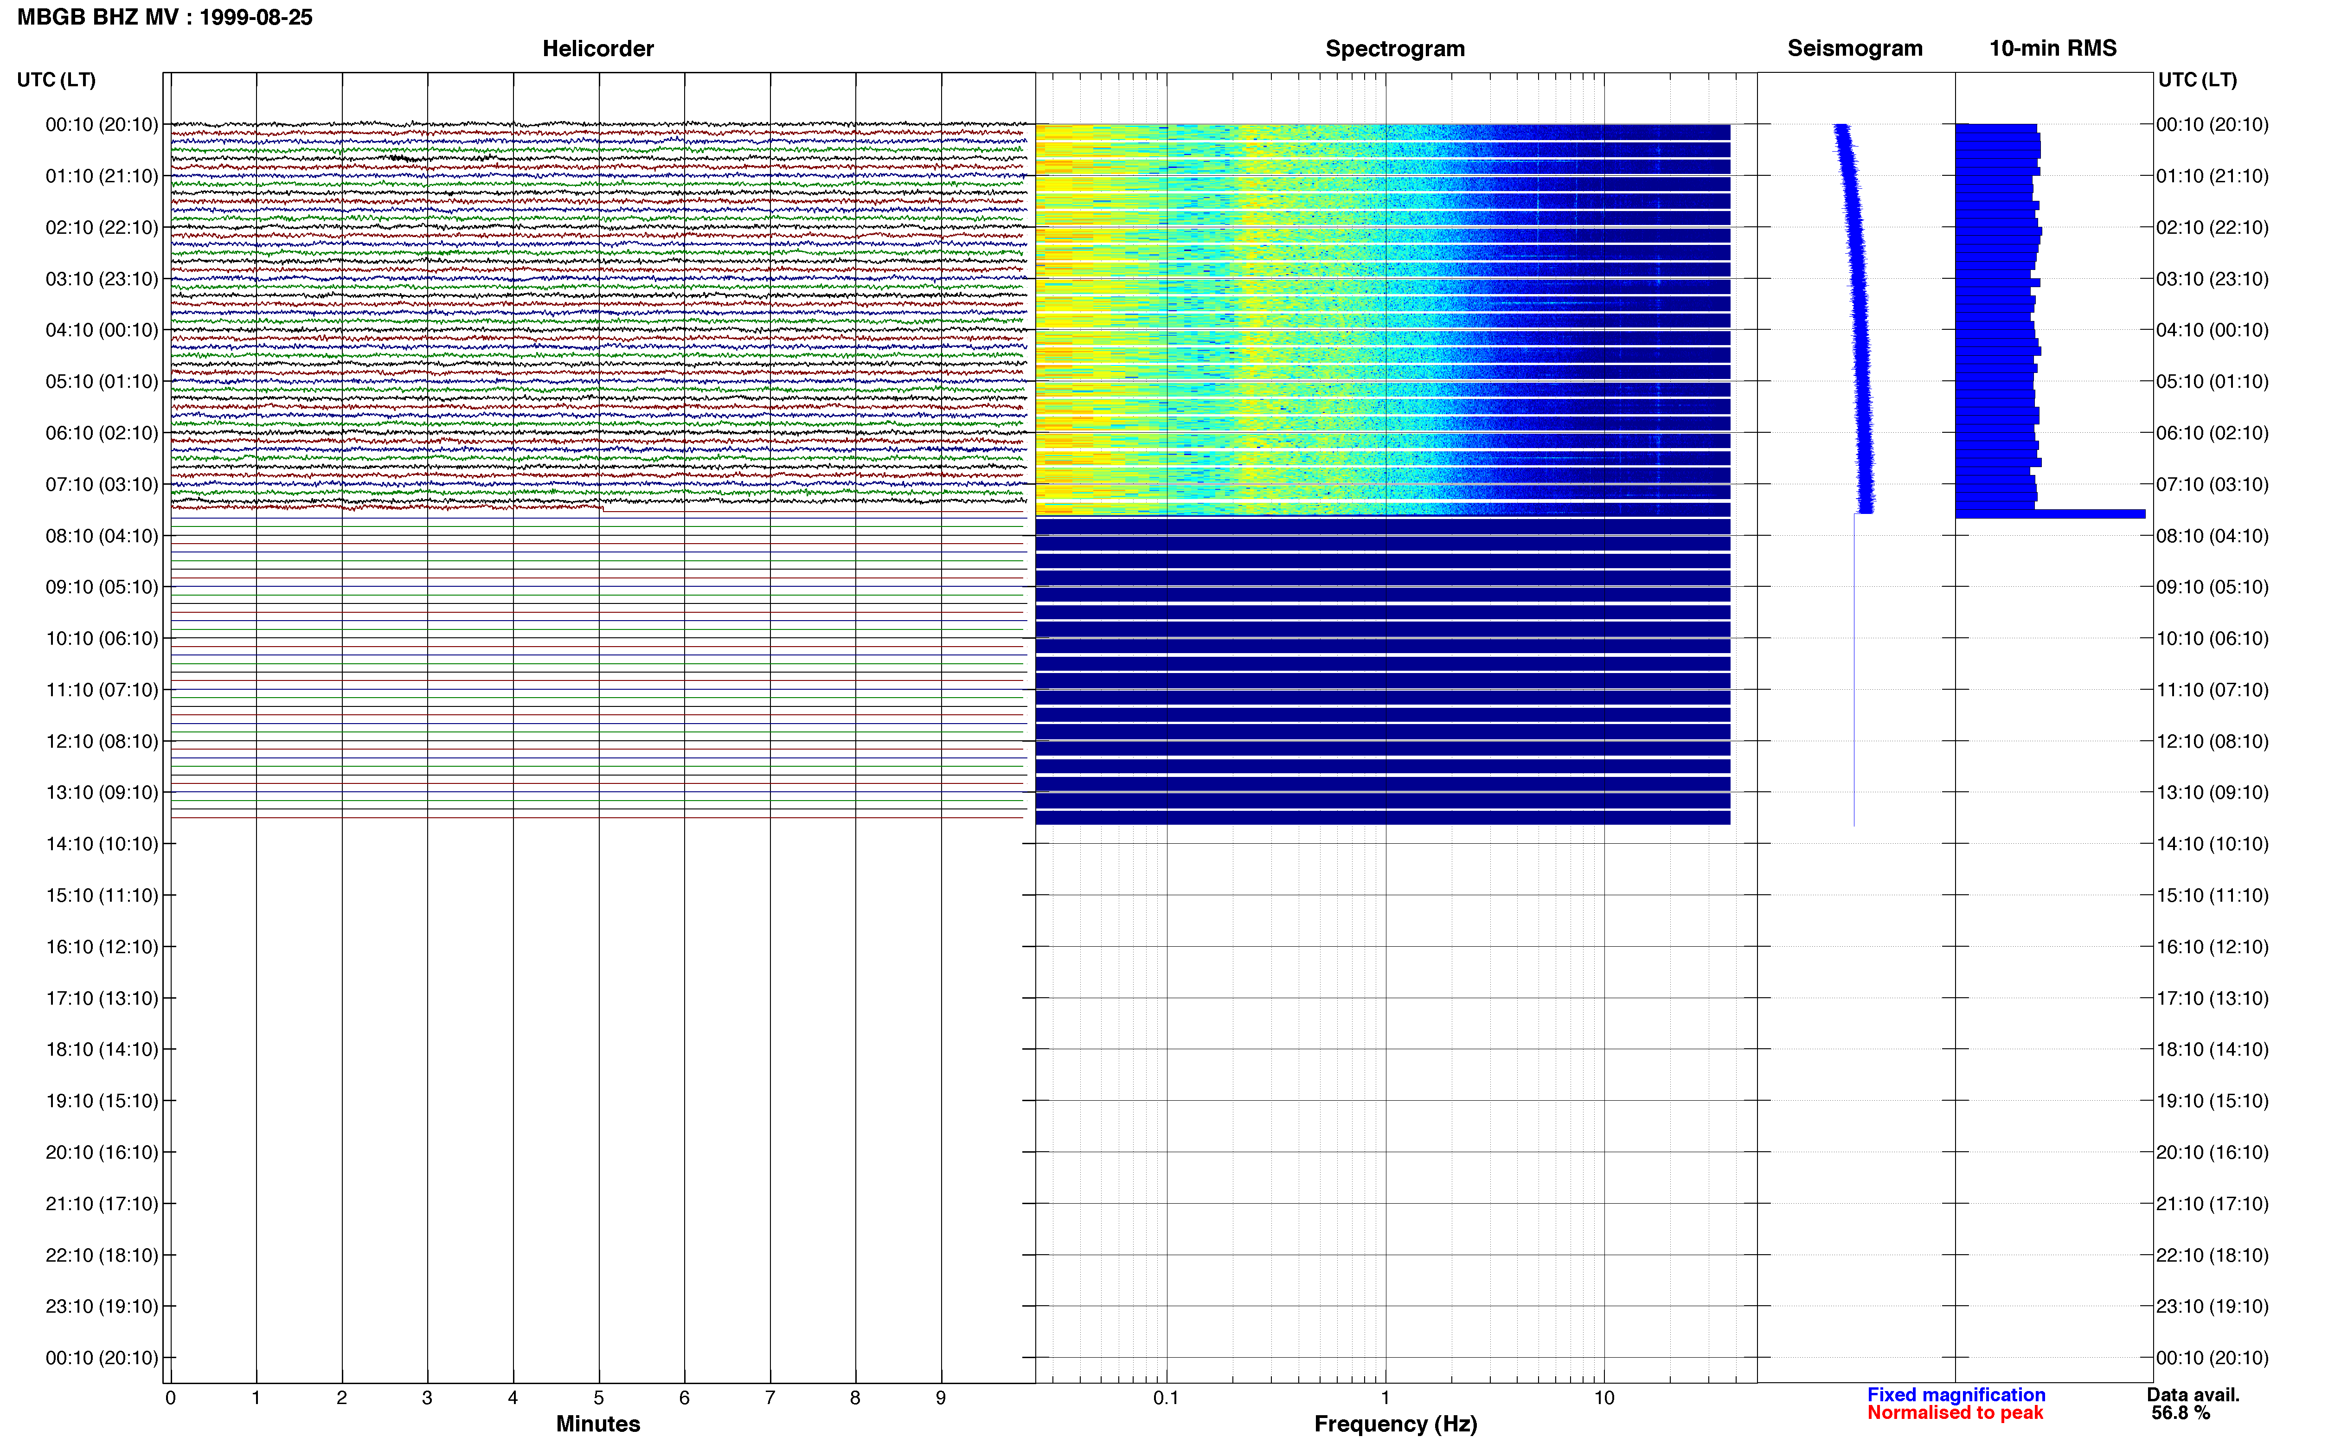Click the 17:10 (13:10) tick on the Helicorder axis

(x=102, y=999)
